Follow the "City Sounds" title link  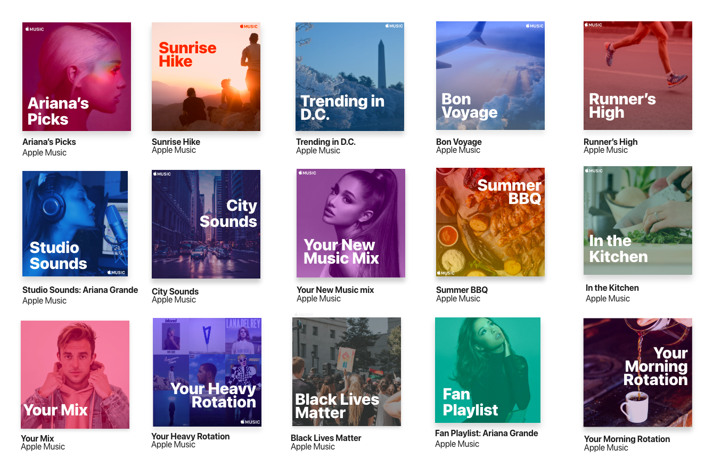(x=175, y=292)
